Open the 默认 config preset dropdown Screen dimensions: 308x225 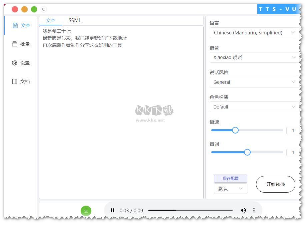click(230, 189)
